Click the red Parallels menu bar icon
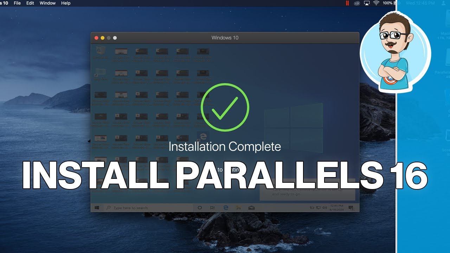Image resolution: width=450 pixels, height=253 pixels. tap(347, 3)
